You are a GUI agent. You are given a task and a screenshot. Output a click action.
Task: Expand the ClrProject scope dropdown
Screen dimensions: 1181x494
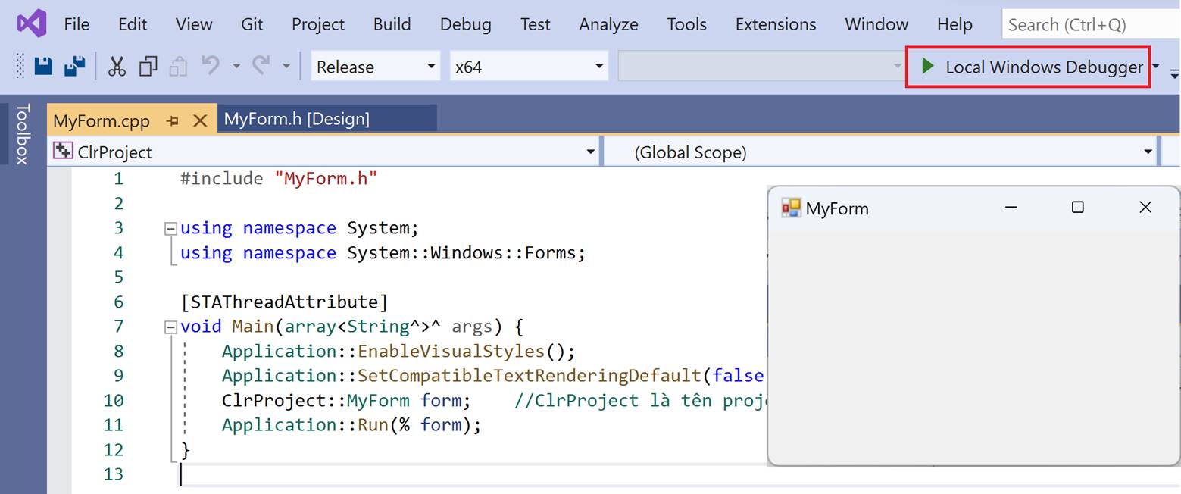tap(590, 152)
